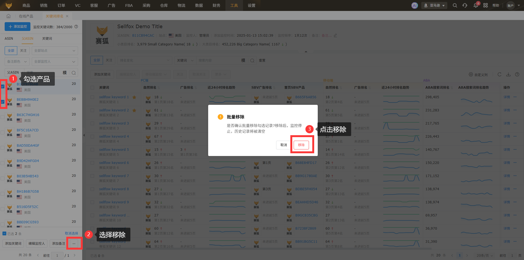Click the Sellfox fox logo
This screenshot has width=524, height=260.
click(x=9, y=5)
